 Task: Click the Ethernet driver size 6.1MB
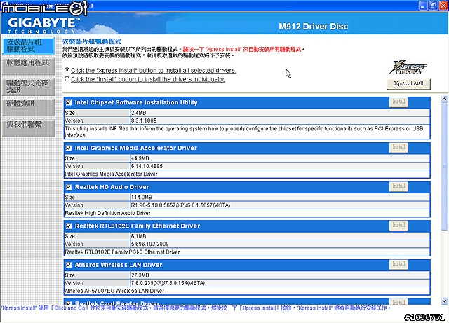click(x=139, y=236)
